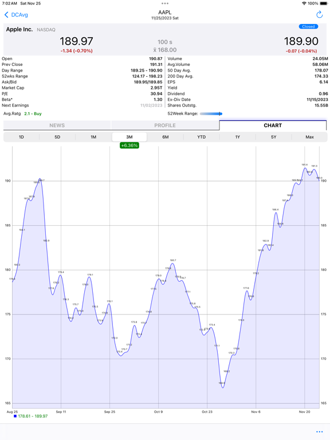The image size is (330, 440).
Task: Tap the battery indicator in status bar
Action: [x=324, y=3]
